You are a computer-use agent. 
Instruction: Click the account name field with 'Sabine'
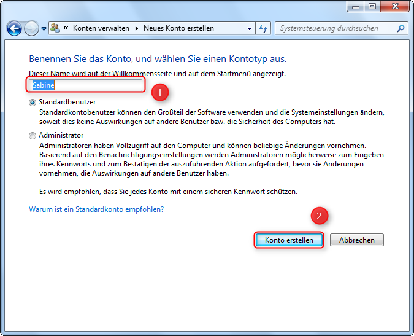(x=85, y=85)
